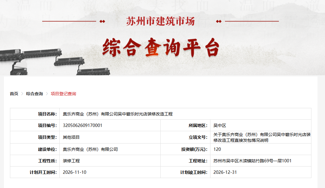Click the 建设单位 value 奥乐齐商业（苏州）有限公司
The height and width of the screenshot is (188, 325).
pyautogui.click(x=90, y=149)
